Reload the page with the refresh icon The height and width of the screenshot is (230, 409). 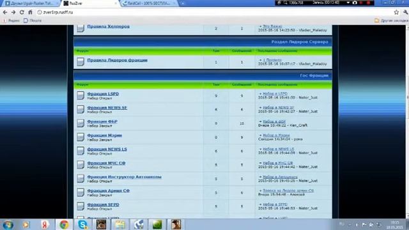click(x=22, y=12)
